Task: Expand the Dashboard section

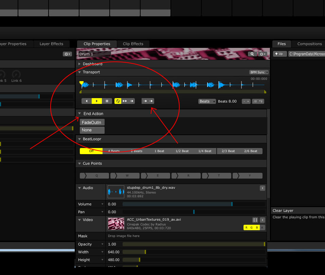Action: [79, 64]
